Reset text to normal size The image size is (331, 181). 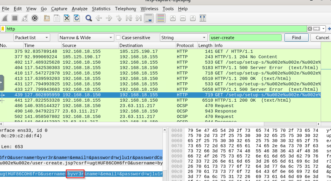click(x=193, y=18)
